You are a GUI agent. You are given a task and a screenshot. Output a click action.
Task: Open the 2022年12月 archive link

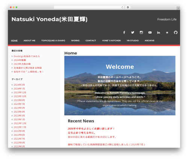tap(20, 123)
